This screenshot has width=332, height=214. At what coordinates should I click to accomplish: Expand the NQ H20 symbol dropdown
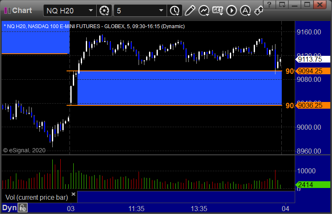90,10
